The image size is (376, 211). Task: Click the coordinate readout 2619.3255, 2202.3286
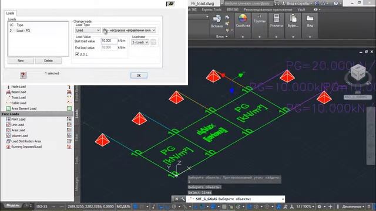(x=90, y=206)
